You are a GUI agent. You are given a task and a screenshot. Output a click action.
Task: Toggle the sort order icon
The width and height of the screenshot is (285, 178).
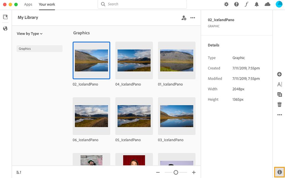click(19, 172)
